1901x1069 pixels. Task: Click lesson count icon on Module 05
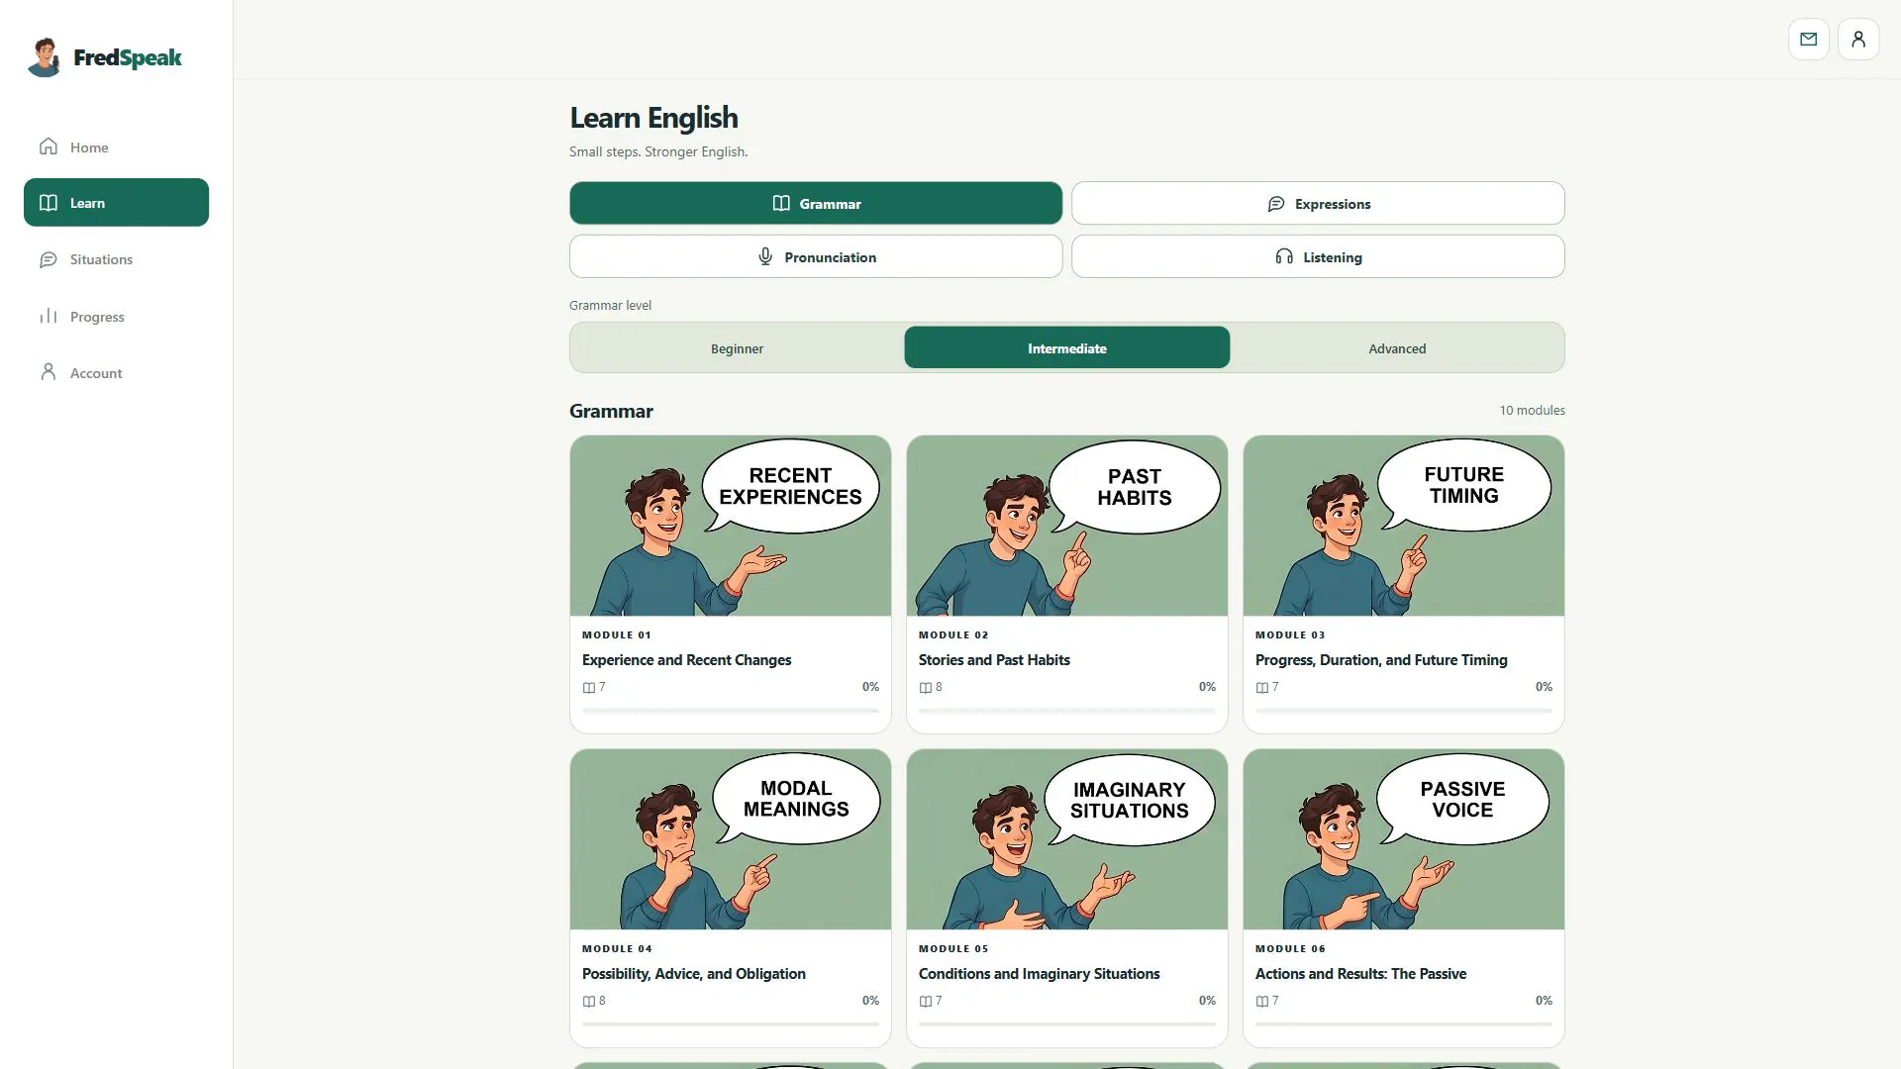(926, 1002)
